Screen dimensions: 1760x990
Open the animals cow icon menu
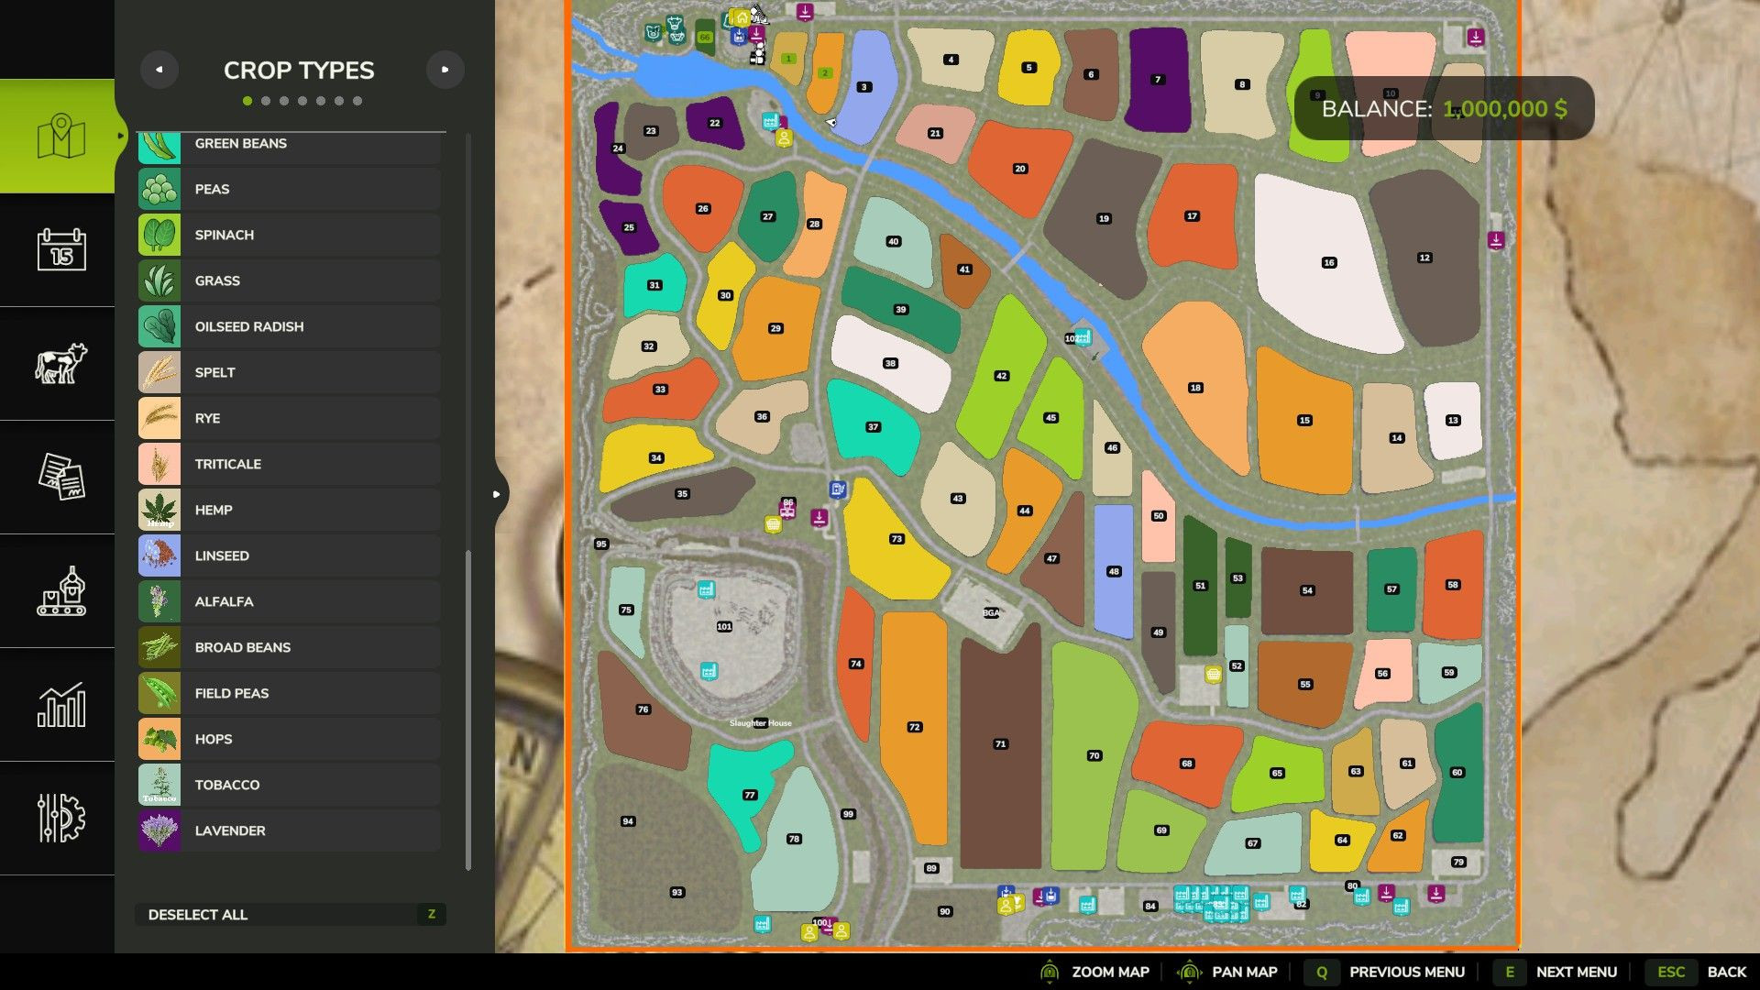(60, 363)
